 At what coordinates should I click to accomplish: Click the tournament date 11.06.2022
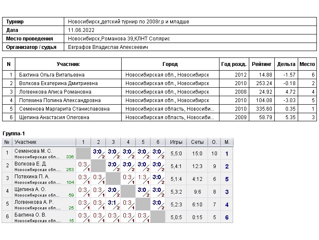[80, 30]
